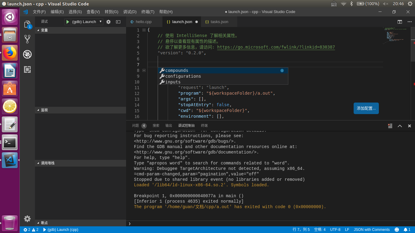Open the 输出 output panel tab

pos(169,126)
